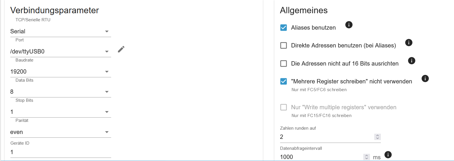Click the Datenabfrageintervall 1000 input field

point(321,157)
